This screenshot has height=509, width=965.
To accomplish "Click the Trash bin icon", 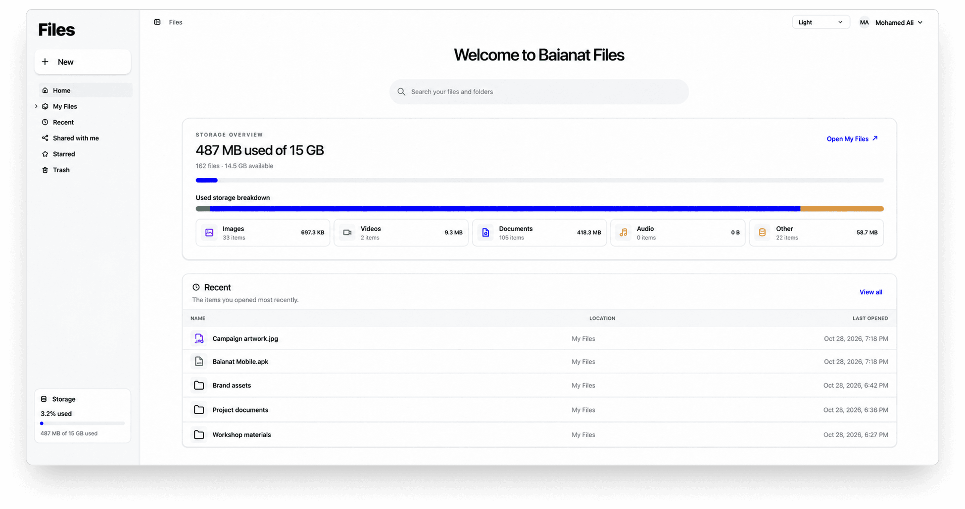I will click(x=45, y=170).
